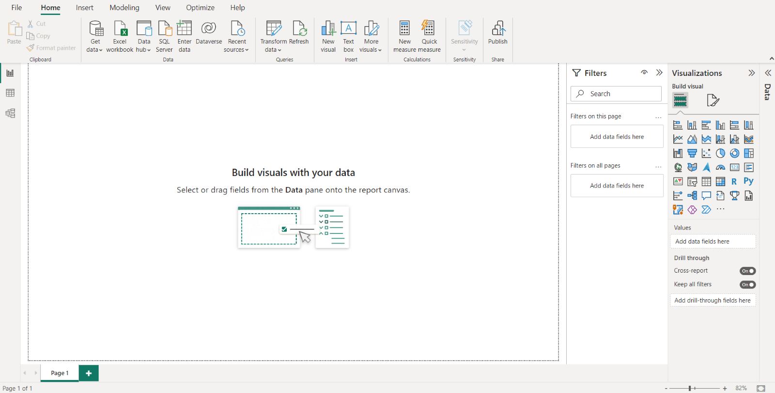Connect to SQL Server
Viewport: 775px width, 393px height.
(x=164, y=37)
